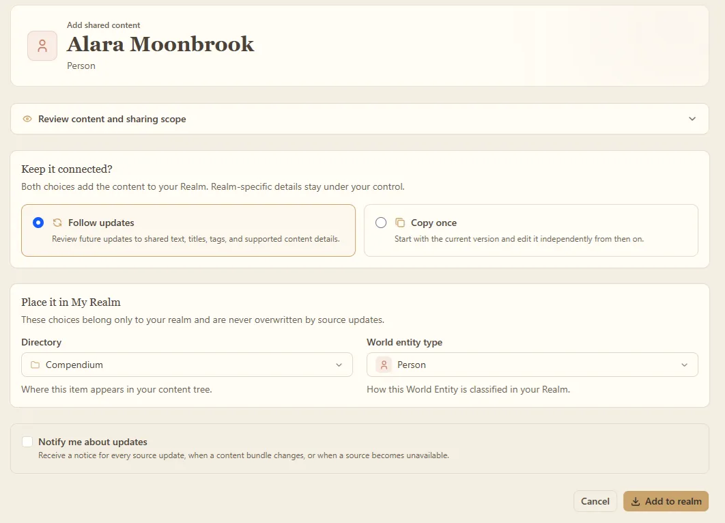The width and height of the screenshot is (725, 523).
Task: Click the Cancel button
Action: [595, 501]
